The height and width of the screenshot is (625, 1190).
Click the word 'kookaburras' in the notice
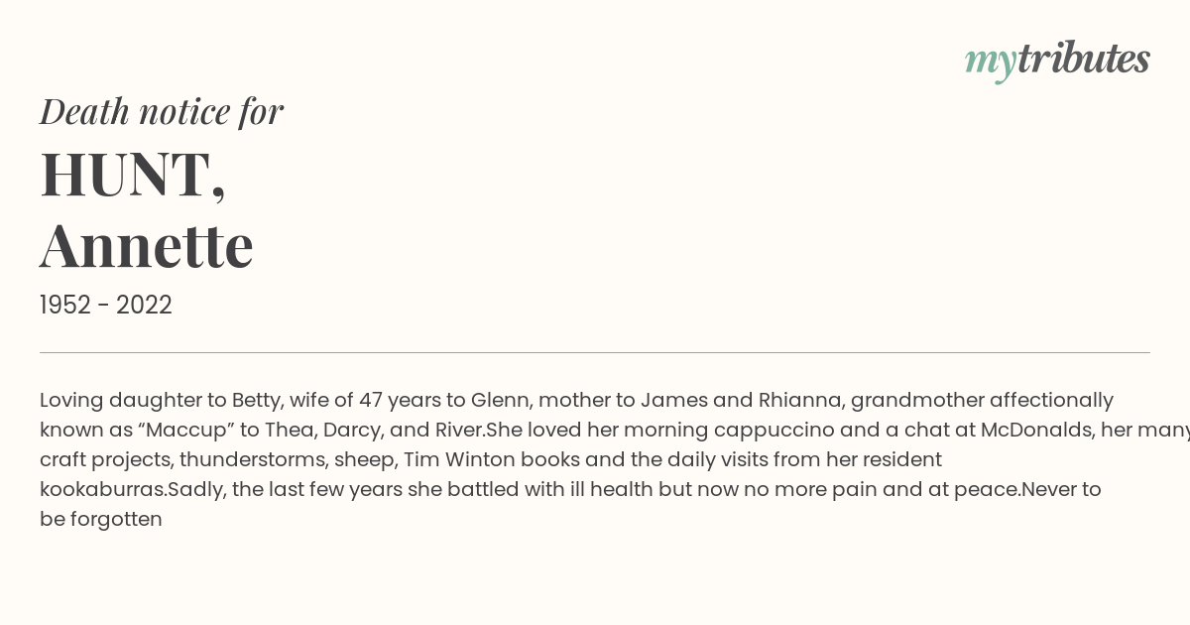pos(101,489)
